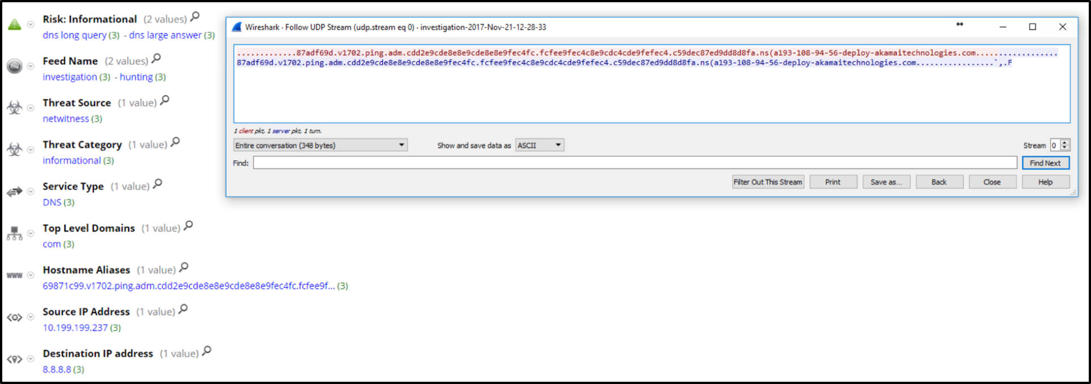Click Filter Out This Stream button
Viewport: 1091px width, 384px height.
click(768, 182)
